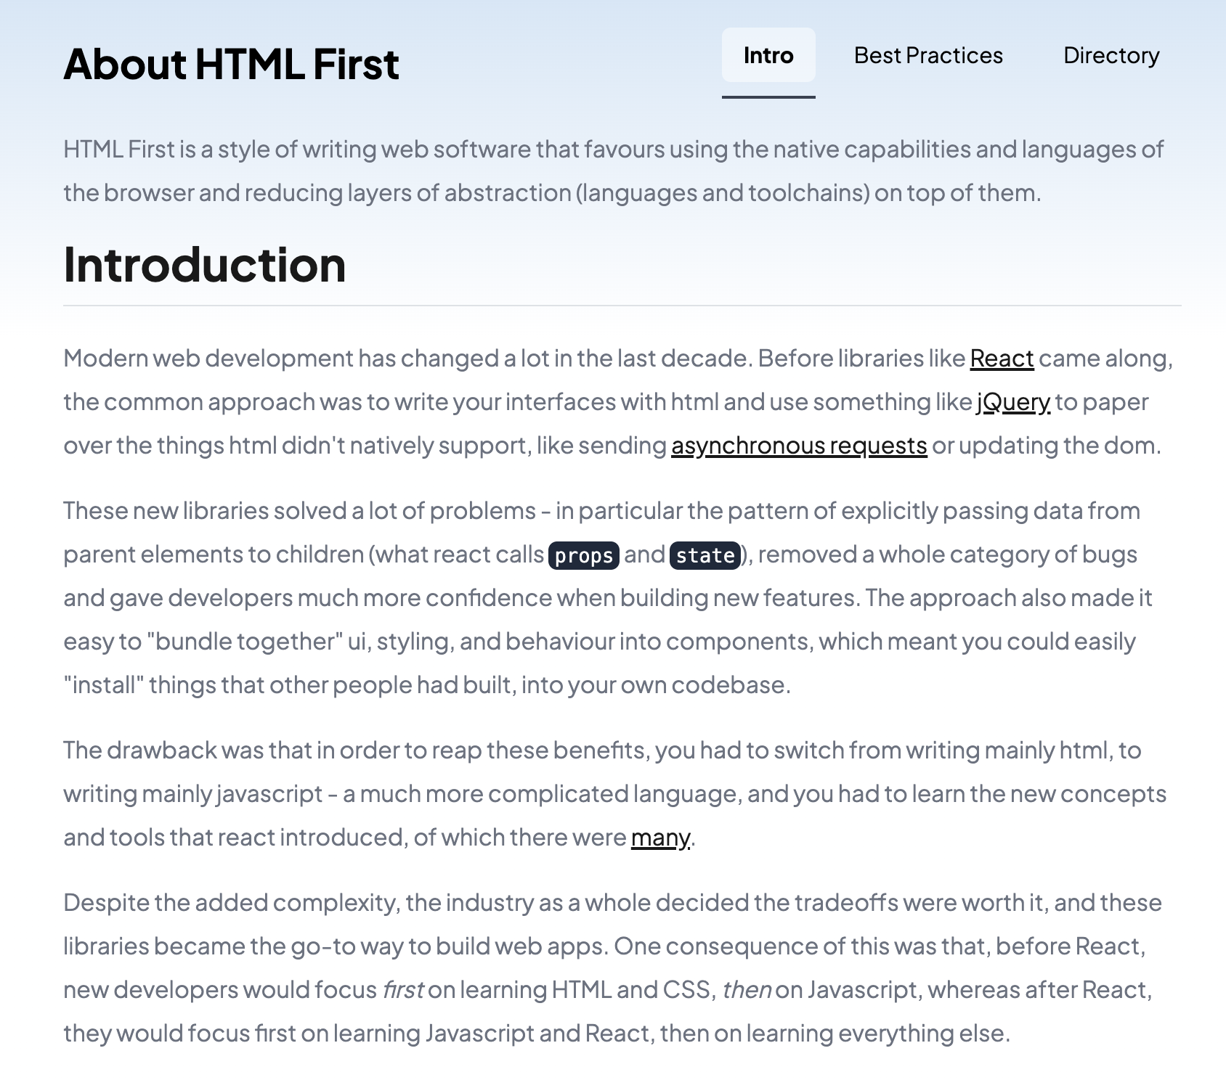Switch to the Intro tab
The image size is (1226, 1080).
pyautogui.click(x=768, y=56)
